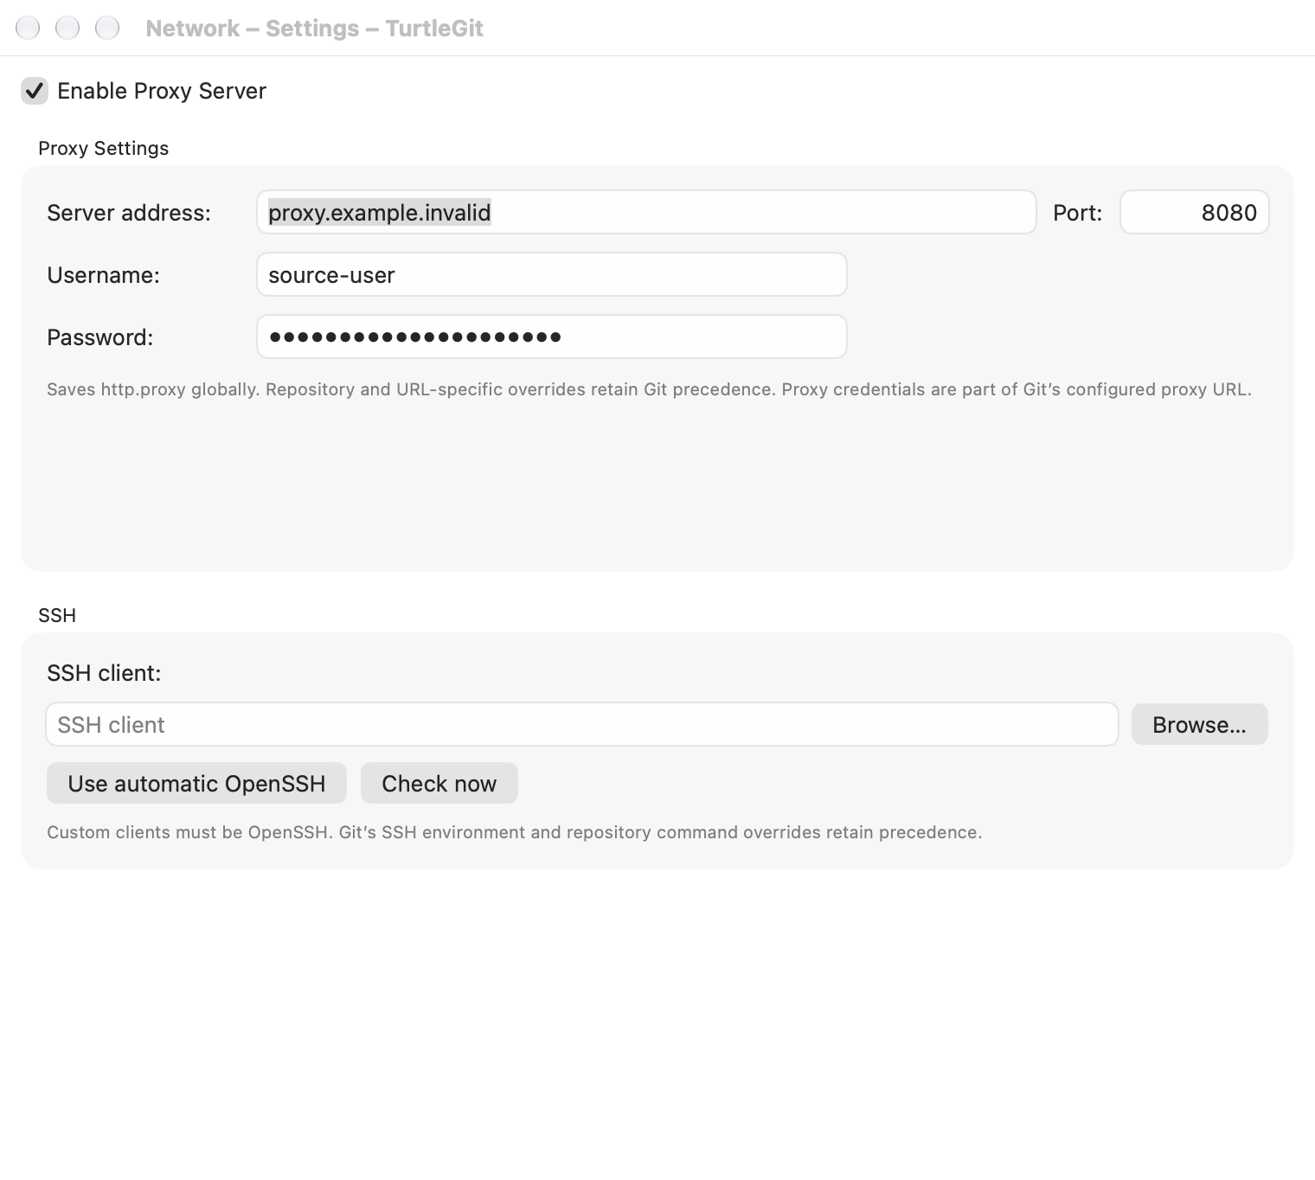This screenshot has height=1180, width=1315.
Task: Open Browse… to choose SSH client
Action: pyautogui.click(x=1199, y=724)
